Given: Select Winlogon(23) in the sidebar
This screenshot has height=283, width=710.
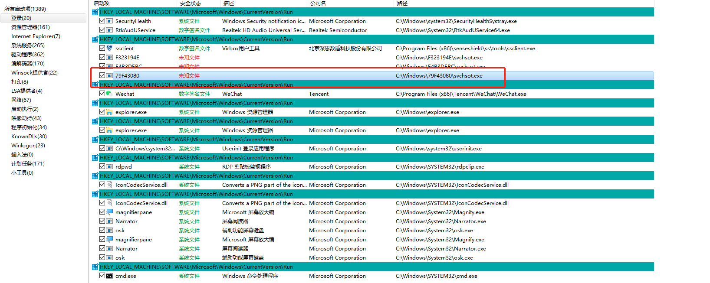Looking at the screenshot, I should [x=28, y=145].
